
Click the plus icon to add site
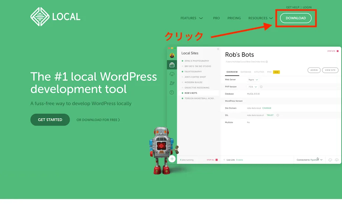pyautogui.click(x=172, y=159)
